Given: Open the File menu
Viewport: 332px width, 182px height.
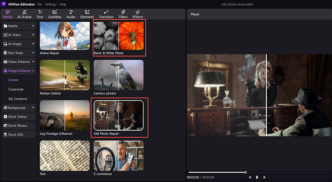Looking at the screenshot, I should [x=40, y=4].
